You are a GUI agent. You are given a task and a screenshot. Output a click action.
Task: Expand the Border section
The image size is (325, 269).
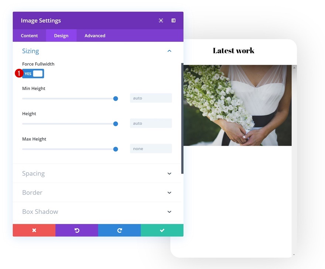(97, 192)
